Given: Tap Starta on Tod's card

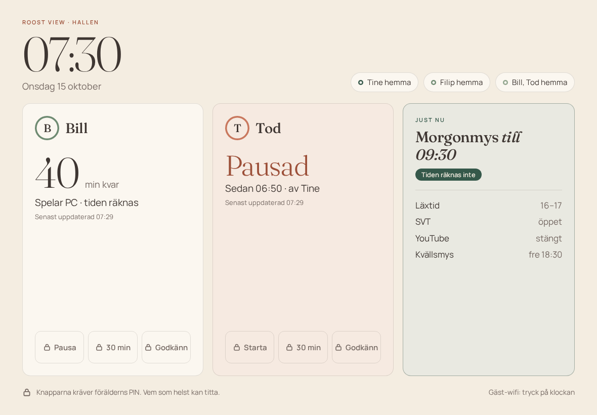Looking at the screenshot, I should point(249,347).
